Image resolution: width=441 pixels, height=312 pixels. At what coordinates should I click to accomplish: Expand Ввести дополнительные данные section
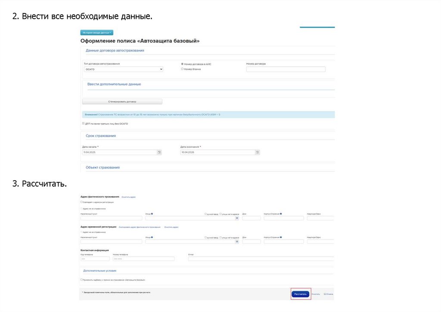tap(114, 84)
